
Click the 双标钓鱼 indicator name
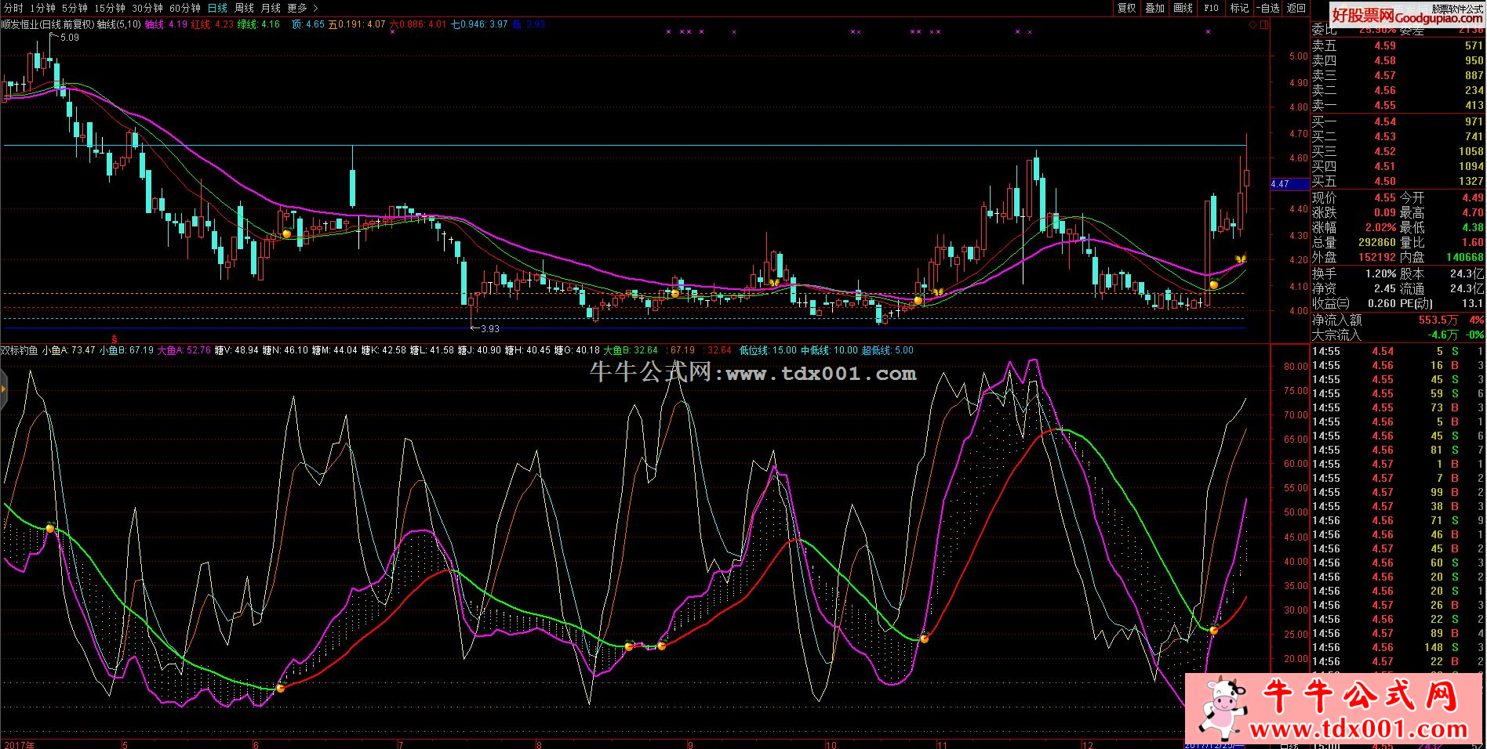tap(20, 350)
